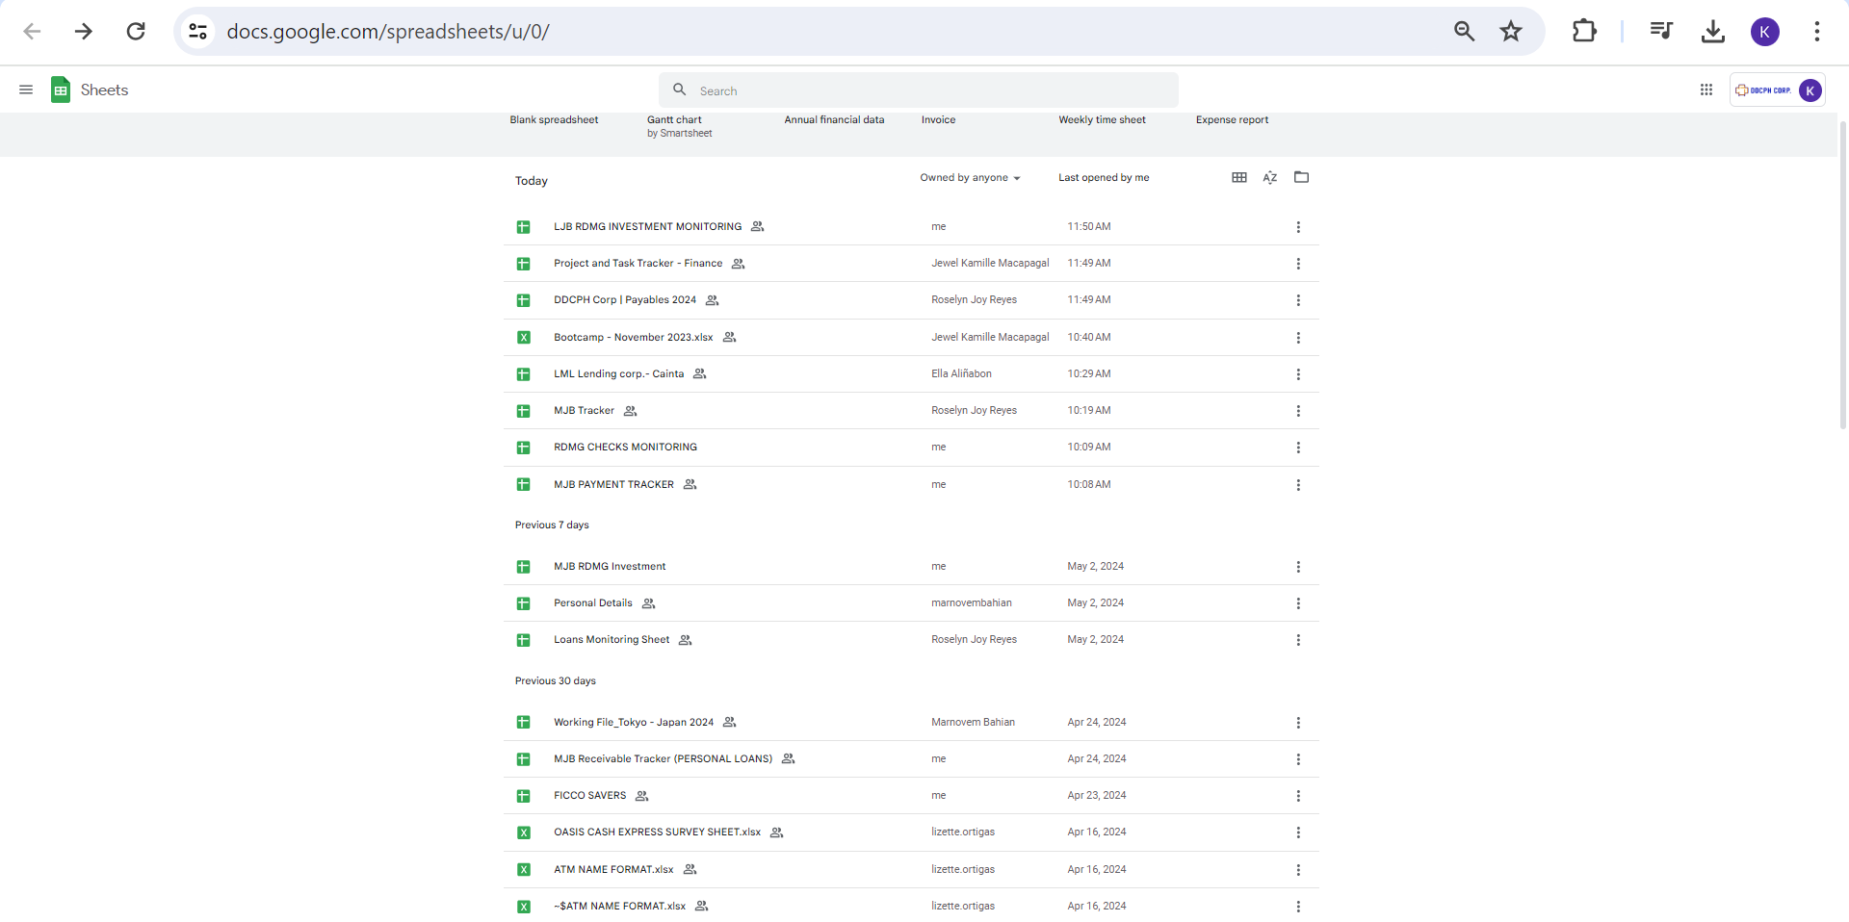Click the Sheets home logo icon
The height and width of the screenshot is (922, 1849).
coord(61,90)
